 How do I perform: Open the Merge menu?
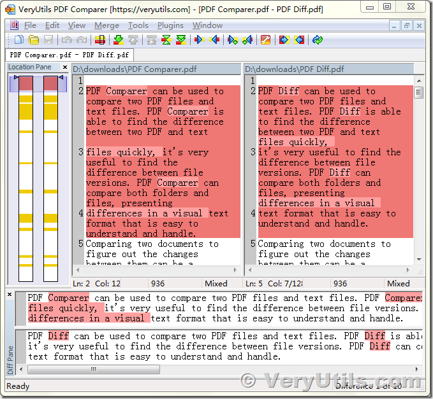pyautogui.click(x=106, y=25)
